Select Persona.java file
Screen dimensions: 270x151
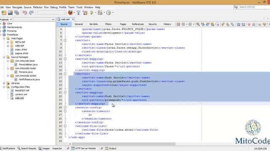coord(26,72)
